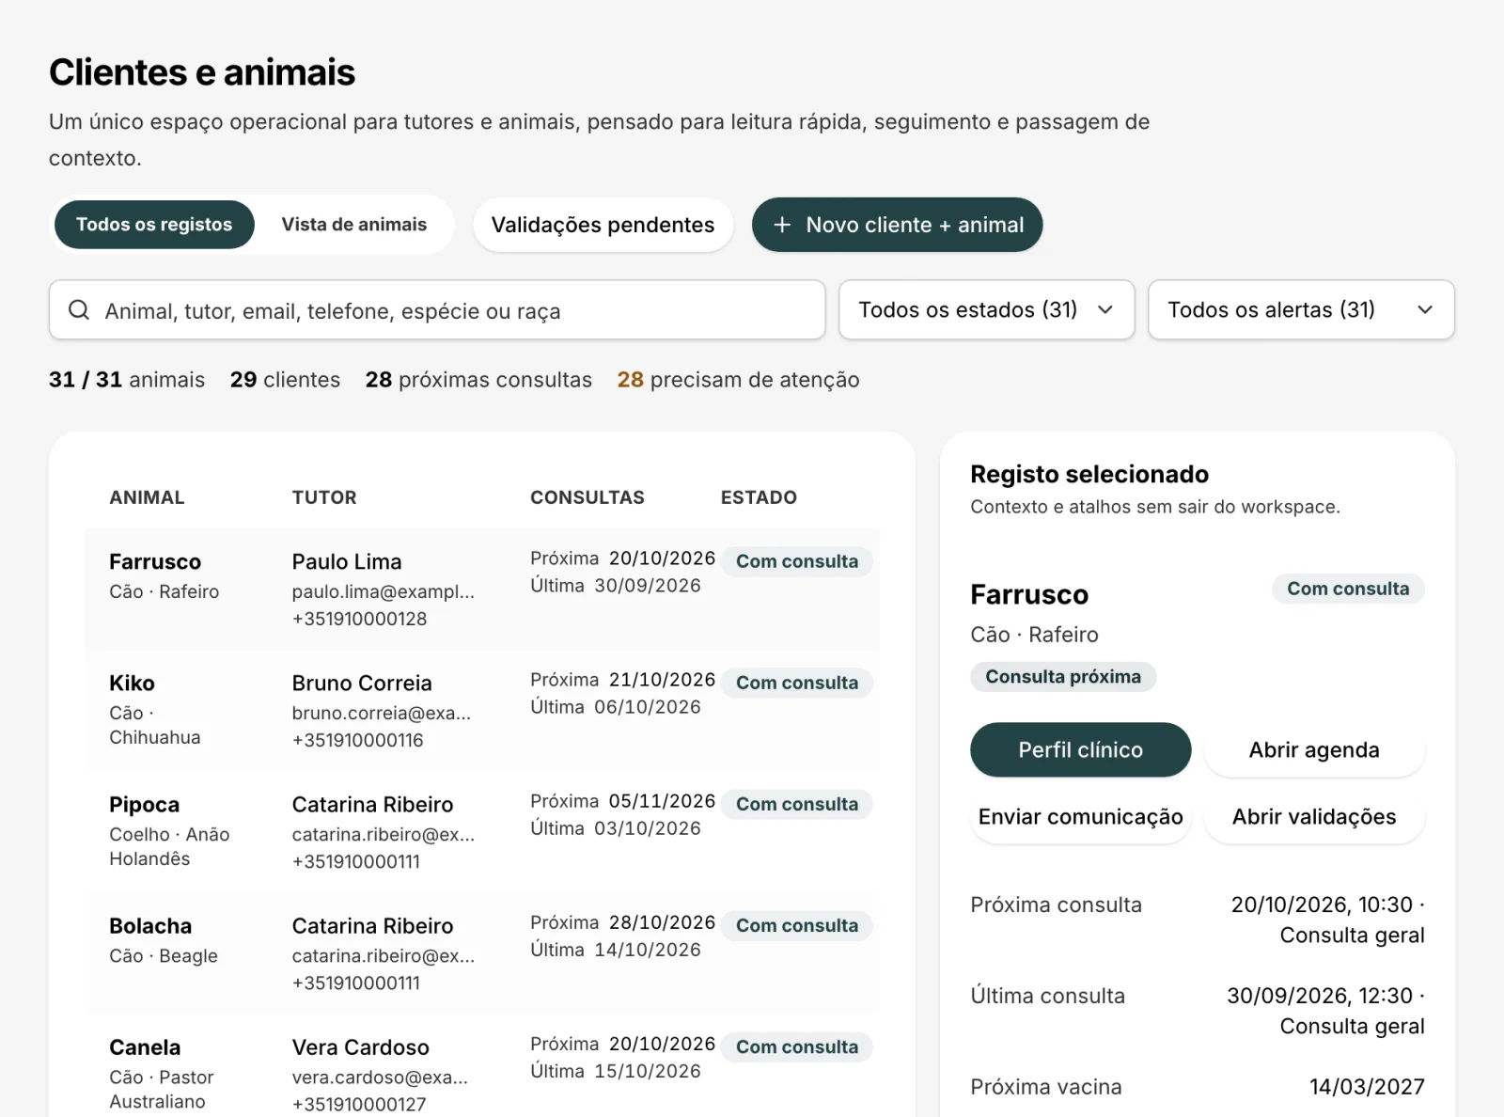The width and height of the screenshot is (1504, 1117).
Task: Select the Todos os registos tab
Action: [x=154, y=225]
